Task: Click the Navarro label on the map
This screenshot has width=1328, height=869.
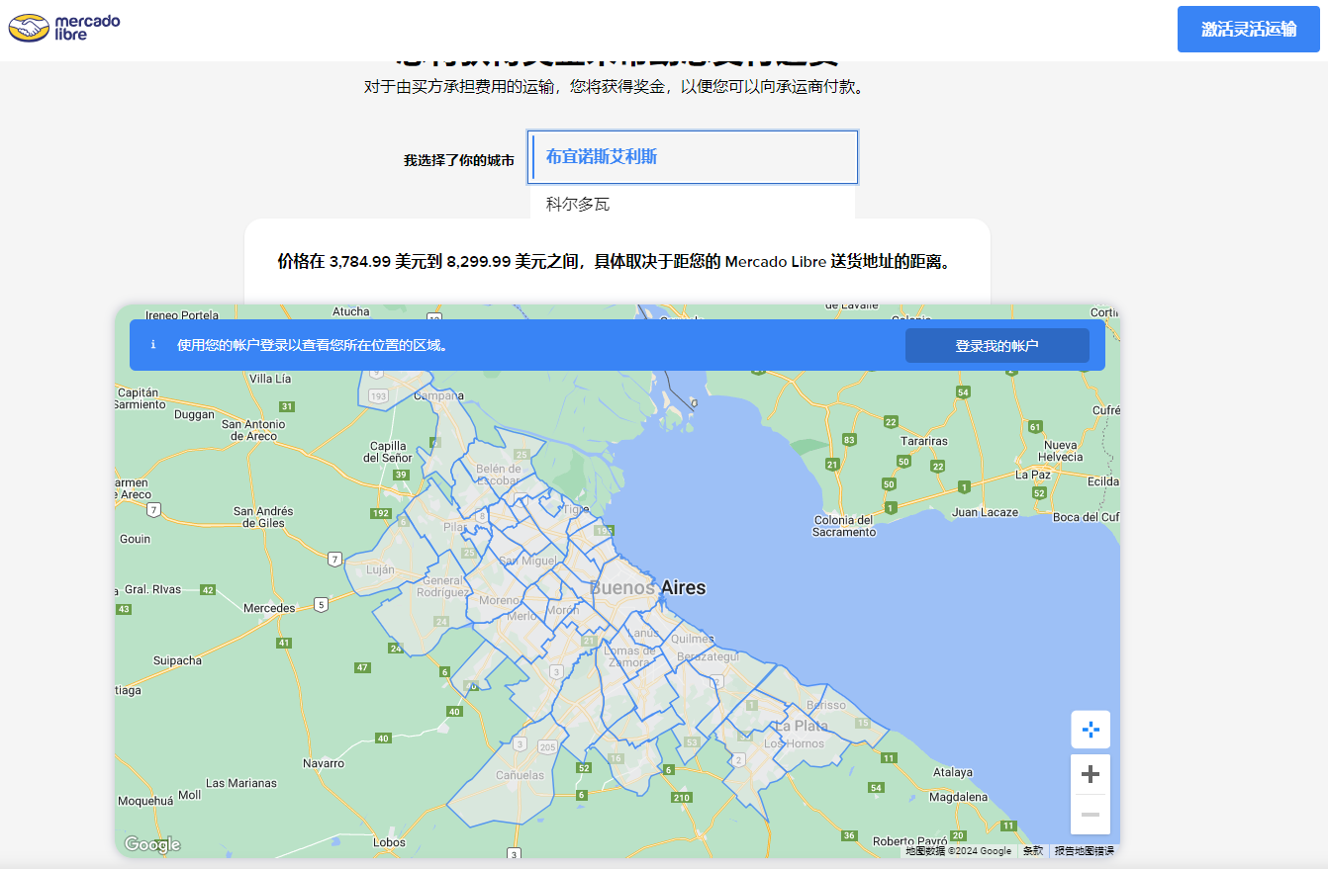Action: coord(324,763)
